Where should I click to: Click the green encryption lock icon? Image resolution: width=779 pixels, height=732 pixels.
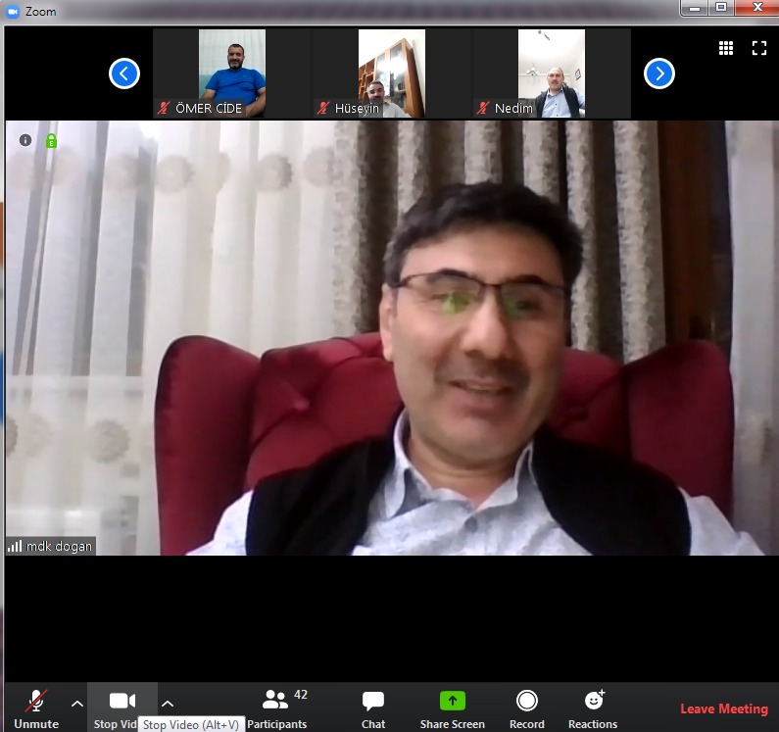point(51,141)
